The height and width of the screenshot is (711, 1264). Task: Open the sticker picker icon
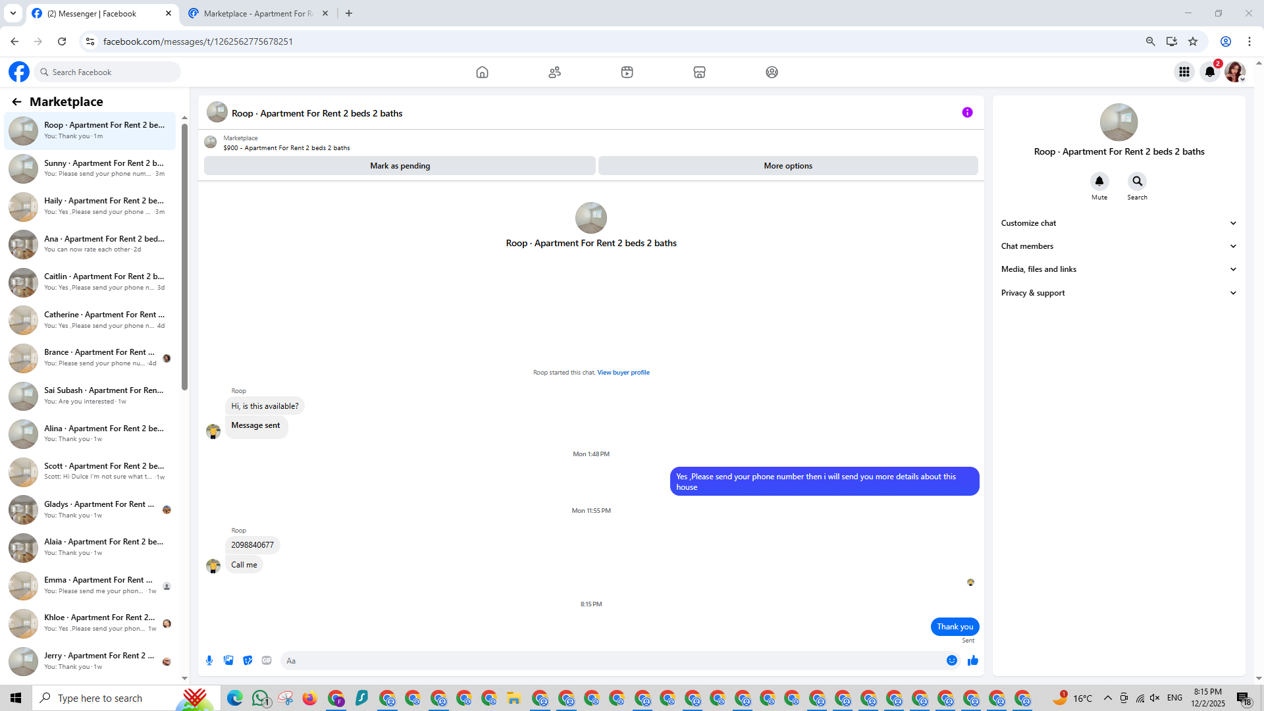(248, 660)
